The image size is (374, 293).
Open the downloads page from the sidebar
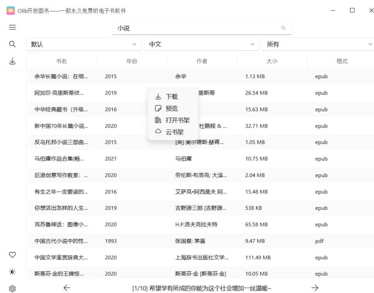coord(12,61)
